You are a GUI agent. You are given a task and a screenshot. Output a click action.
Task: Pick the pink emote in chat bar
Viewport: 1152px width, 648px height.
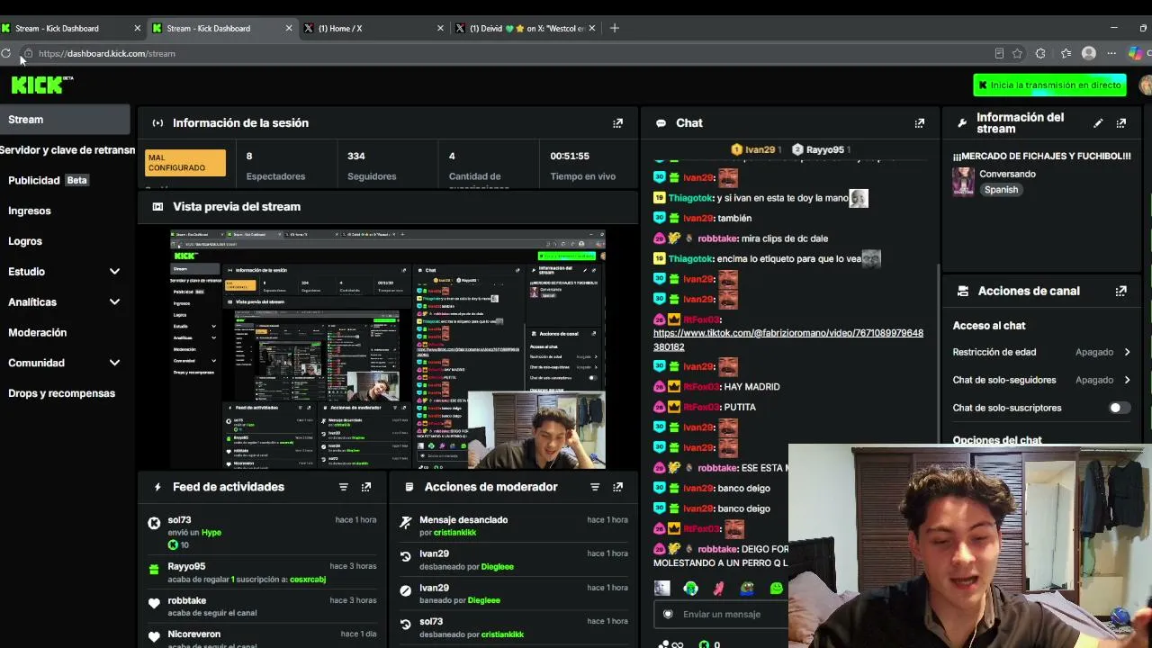[718, 589]
